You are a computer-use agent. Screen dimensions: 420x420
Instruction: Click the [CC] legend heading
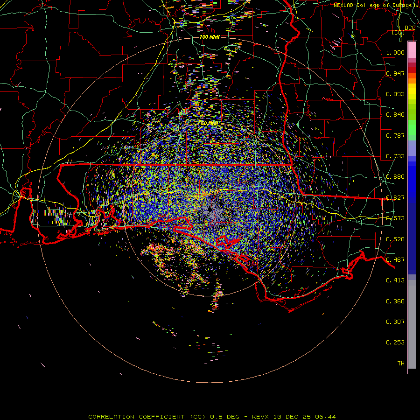[399, 32]
